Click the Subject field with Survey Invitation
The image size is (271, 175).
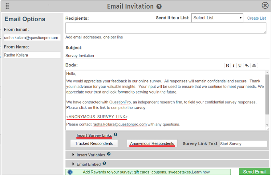coord(167,56)
